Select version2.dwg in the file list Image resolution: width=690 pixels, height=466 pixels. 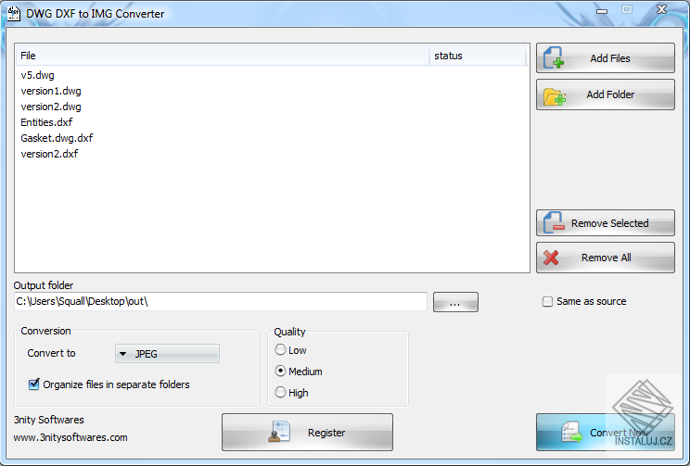pyautogui.click(x=51, y=107)
